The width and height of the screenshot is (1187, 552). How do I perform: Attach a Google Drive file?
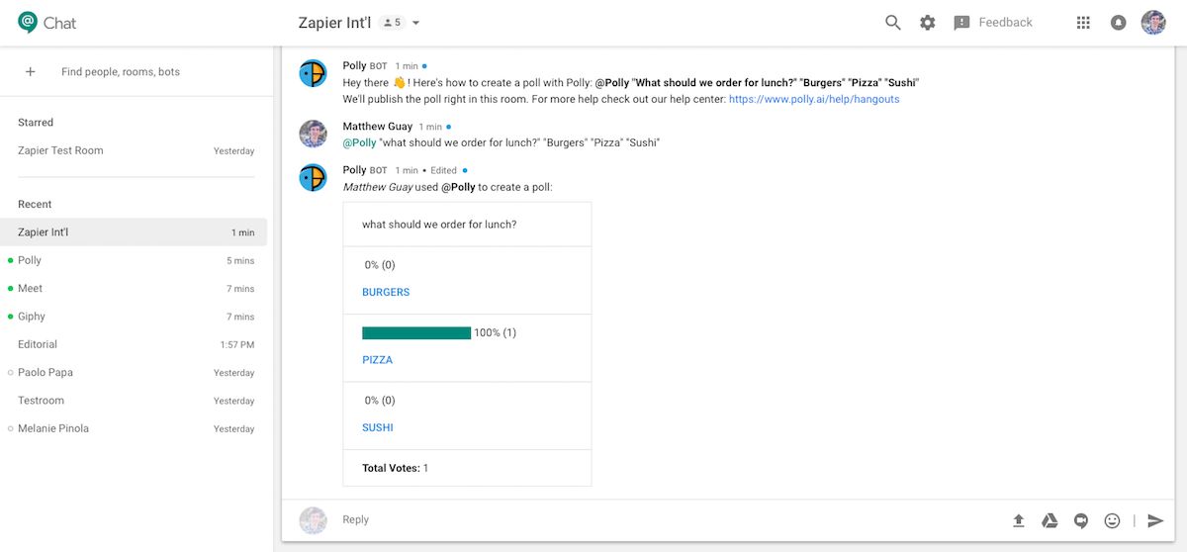[x=1050, y=520]
